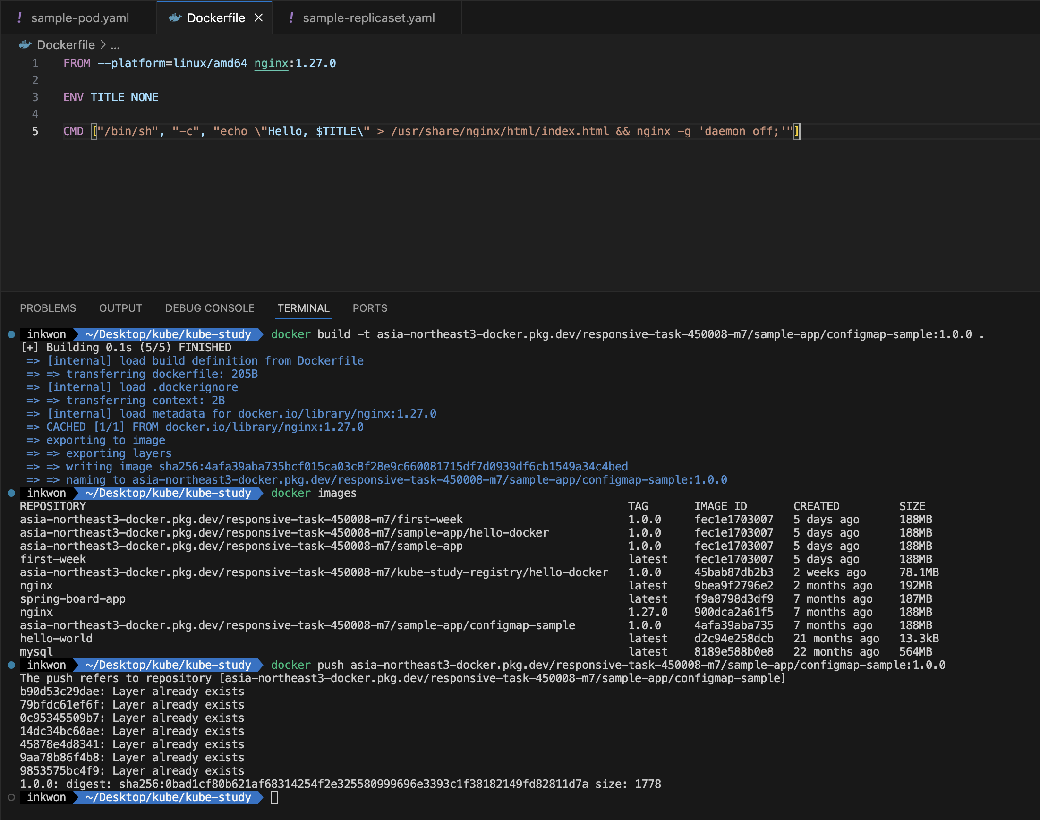Click the Dockerfile breadcrumb item
The height and width of the screenshot is (820, 1040).
pos(66,45)
